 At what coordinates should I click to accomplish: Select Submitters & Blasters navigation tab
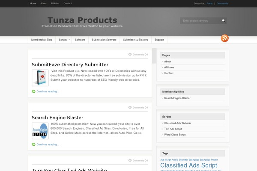(x=135, y=40)
